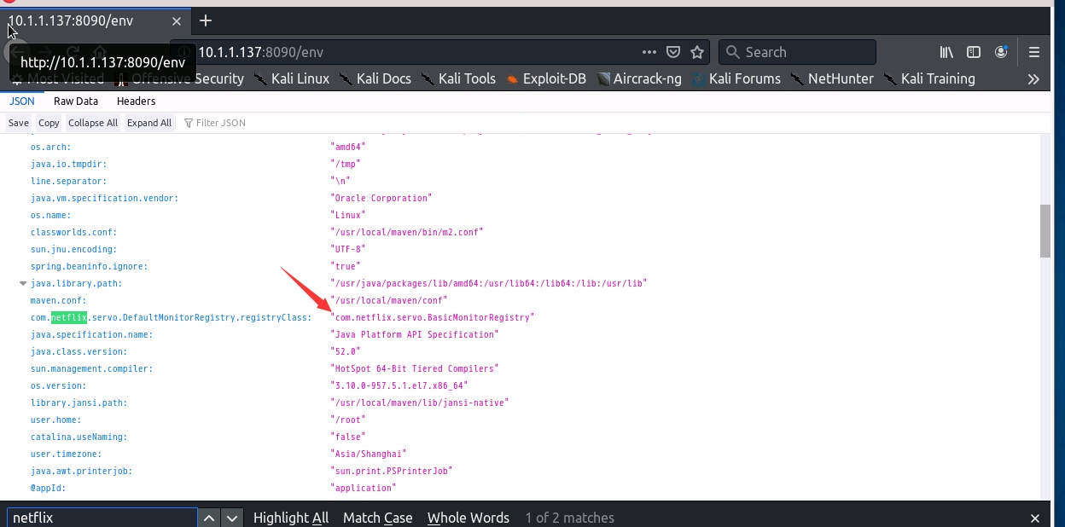Click the highlighted netflix registryClass key
Screen dimensions: 1065x527
pyautogui.click(x=172, y=317)
